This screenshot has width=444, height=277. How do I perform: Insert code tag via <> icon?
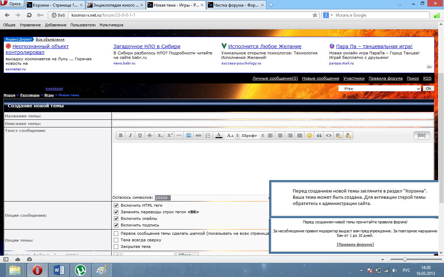[x=329, y=135]
